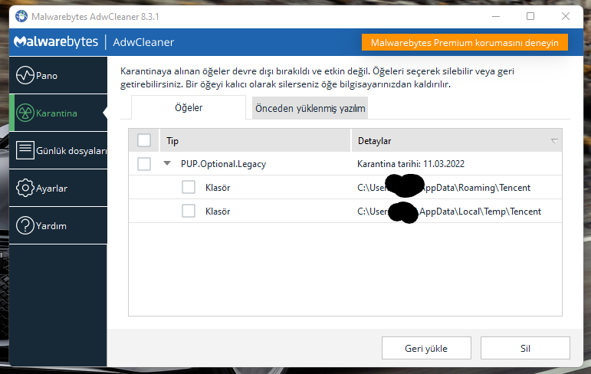Image resolution: width=591 pixels, height=374 pixels.
Task: Switch to the Öğeler tab
Action: click(x=189, y=108)
